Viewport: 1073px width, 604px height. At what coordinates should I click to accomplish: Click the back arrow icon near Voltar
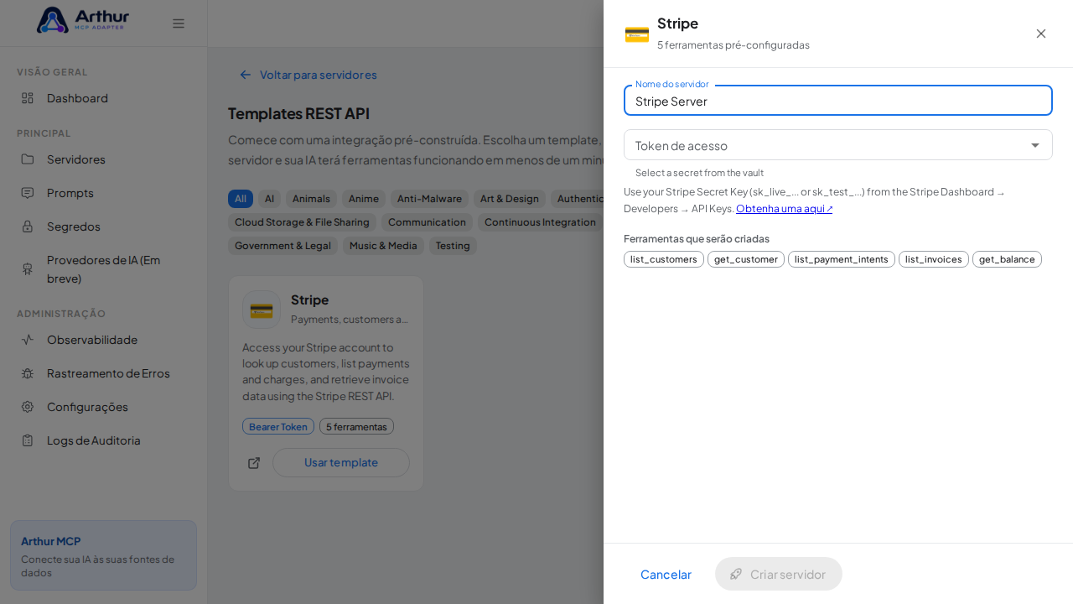tap(246, 75)
